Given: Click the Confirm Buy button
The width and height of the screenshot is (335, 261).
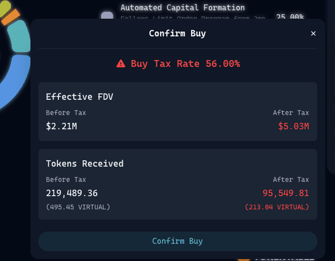Looking at the screenshot, I should [177, 241].
